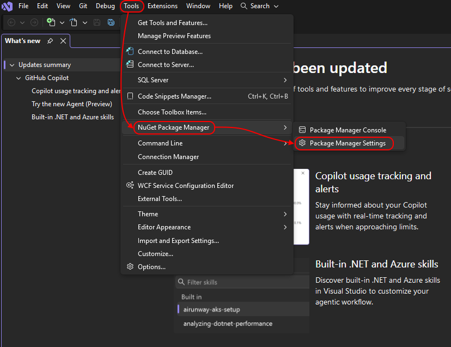Open the navigate backward history dropdown
Image resolution: width=451 pixels, height=347 pixels.
[x=22, y=22]
